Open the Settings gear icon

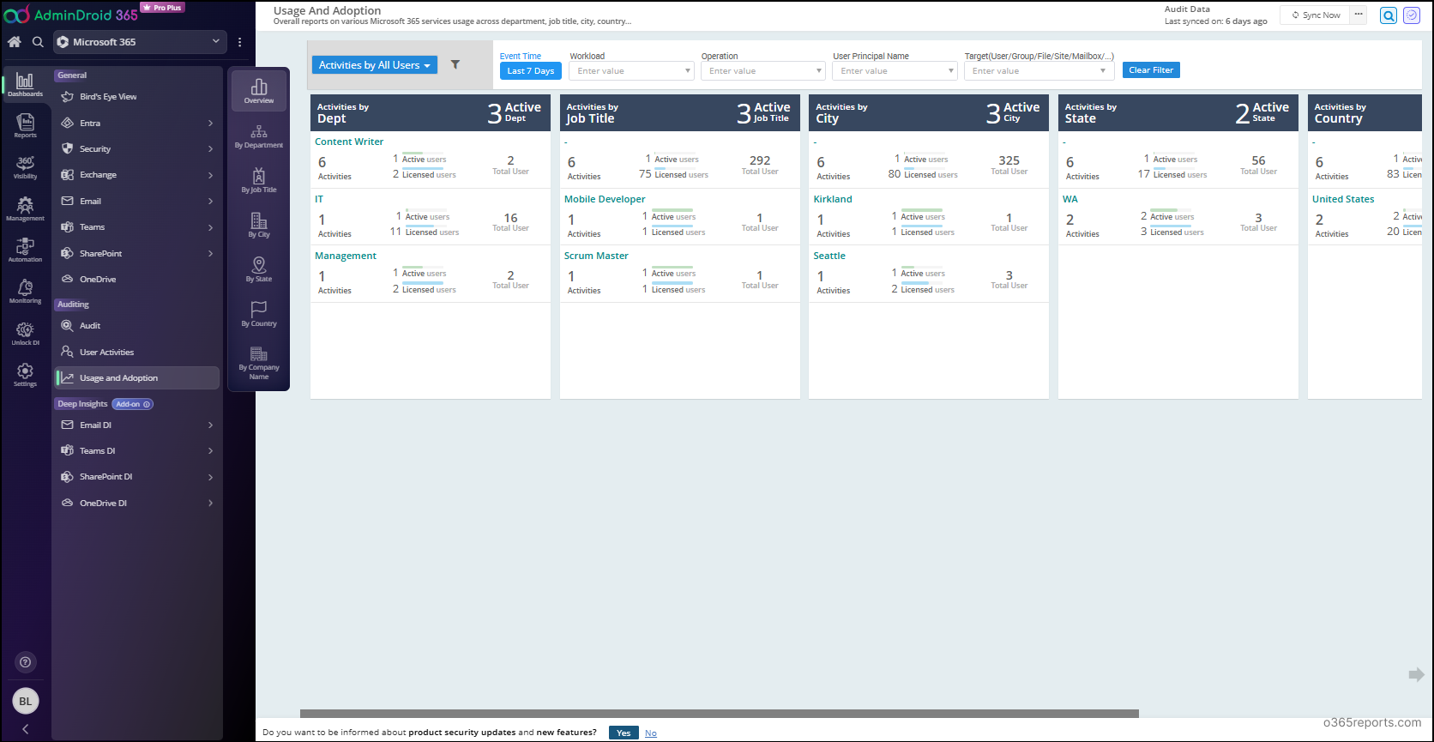25,374
